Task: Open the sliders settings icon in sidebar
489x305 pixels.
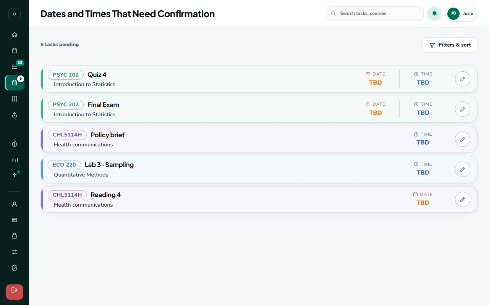Action: [x=15, y=252]
